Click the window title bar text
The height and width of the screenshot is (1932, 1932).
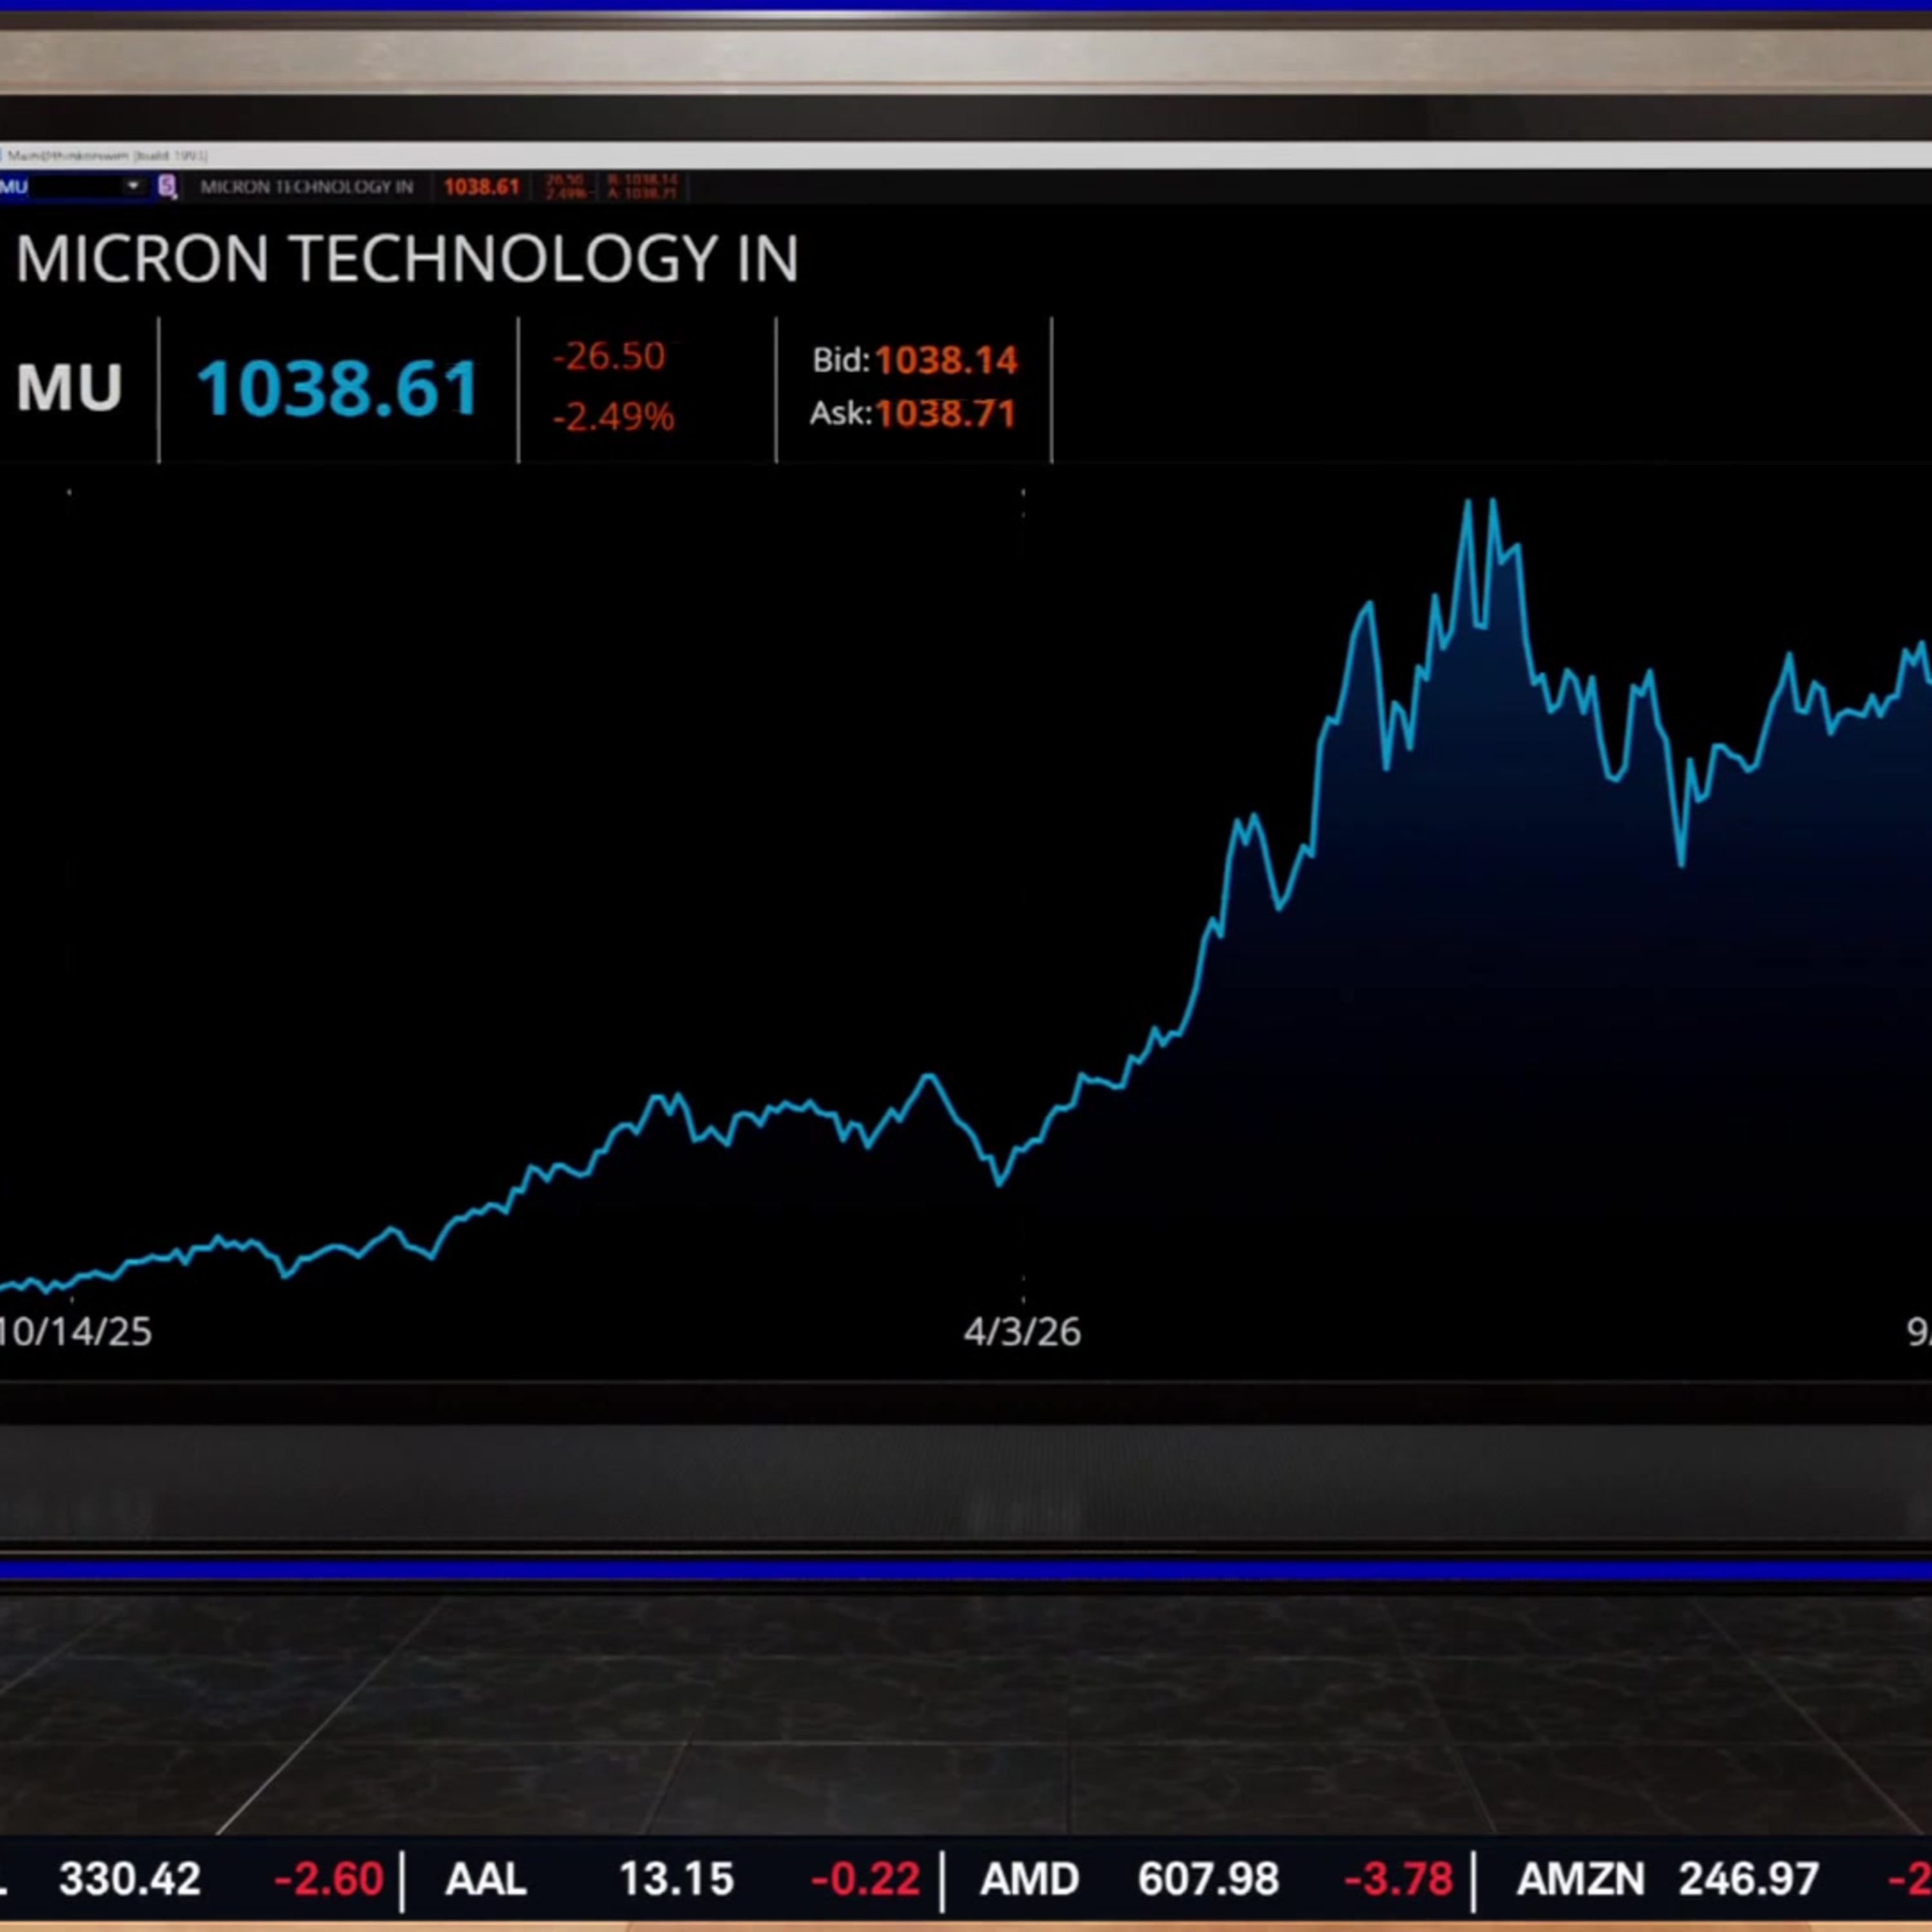click(107, 156)
